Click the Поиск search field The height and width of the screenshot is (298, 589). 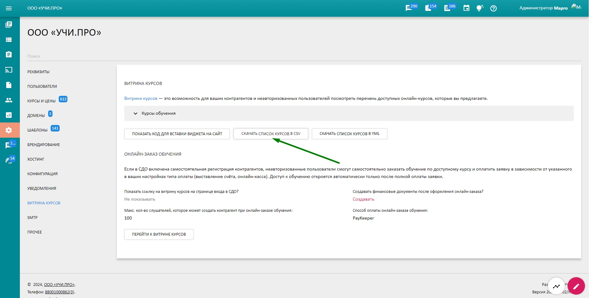click(x=304, y=56)
